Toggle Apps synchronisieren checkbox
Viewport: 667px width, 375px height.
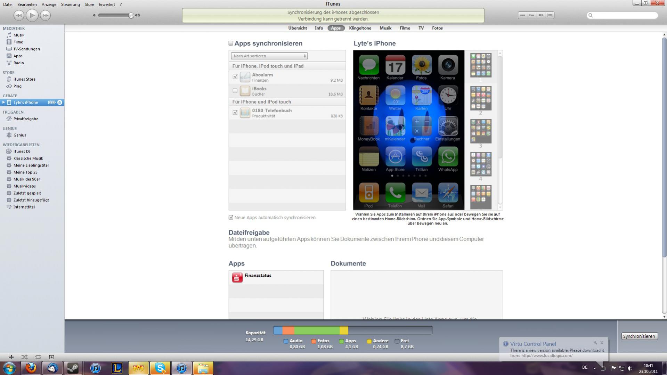point(231,43)
